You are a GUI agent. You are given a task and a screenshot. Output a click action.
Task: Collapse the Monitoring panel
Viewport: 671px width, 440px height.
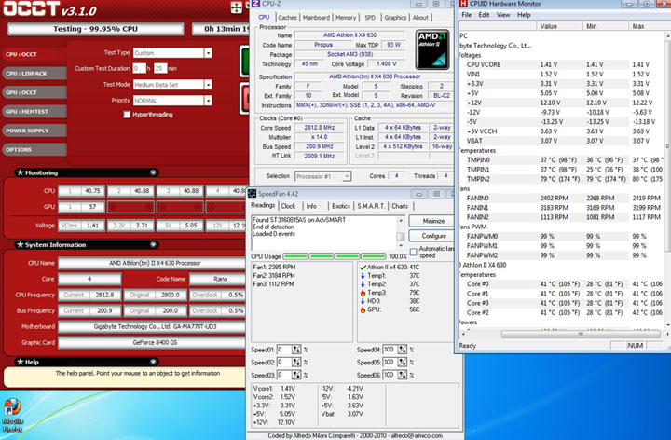[153, 172]
